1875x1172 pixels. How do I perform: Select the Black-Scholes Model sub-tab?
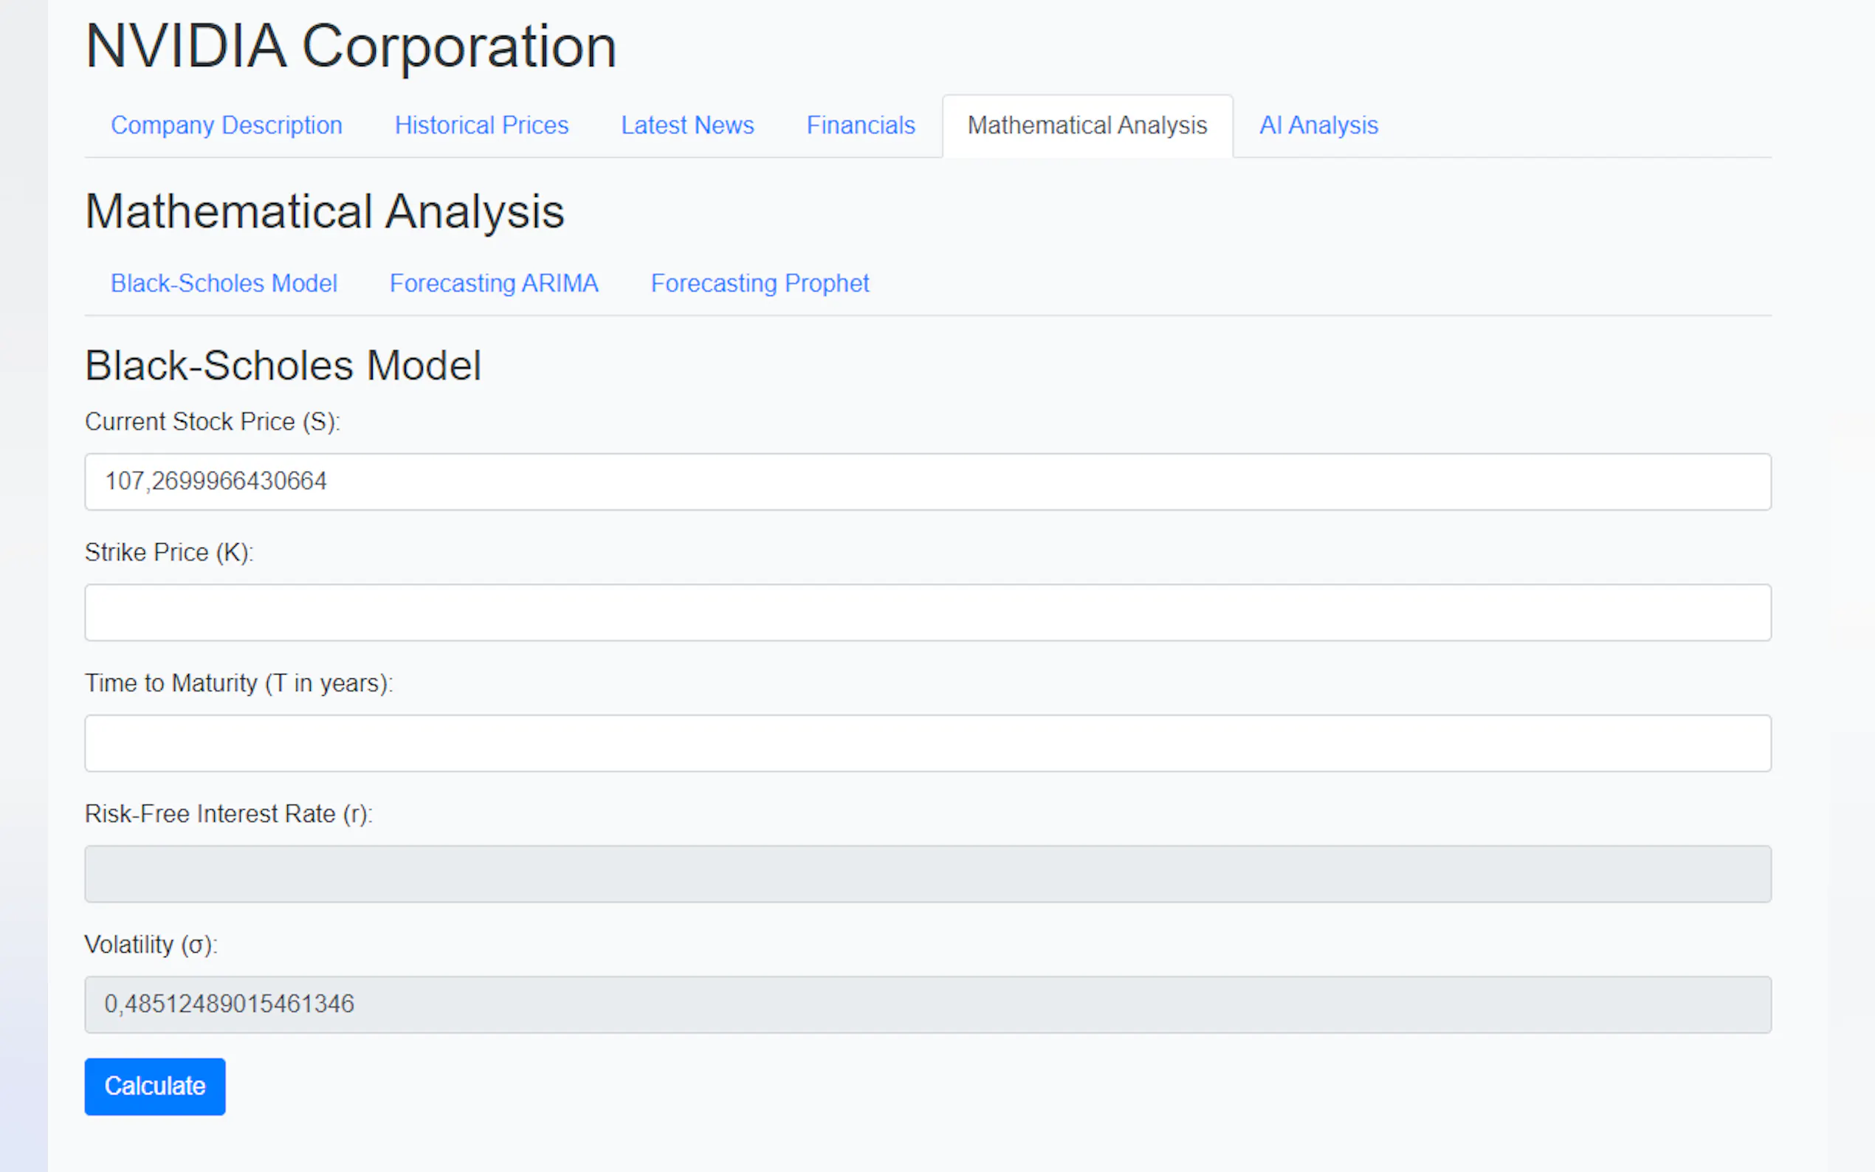(224, 283)
